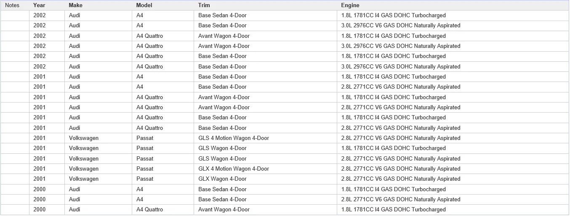Click the Make column header
The height and width of the screenshot is (216, 570).
98,5
